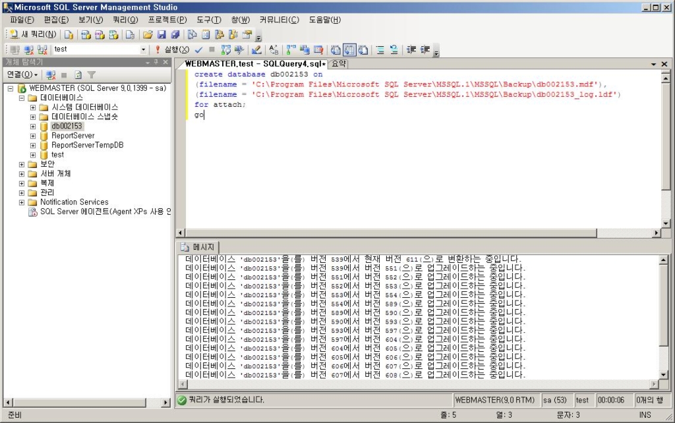Image resolution: width=675 pixels, height=423 pixels.
Task: Click the 메시지 results tab
Action: (198, 248)
